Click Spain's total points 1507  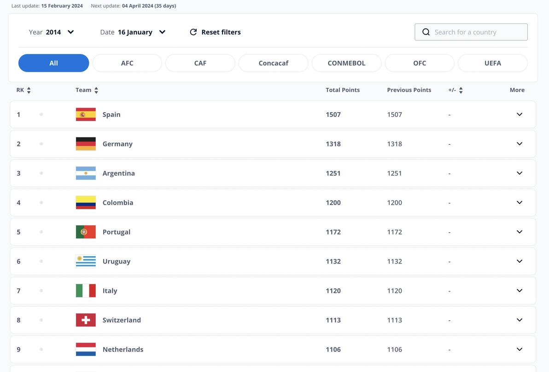point(333,114)
